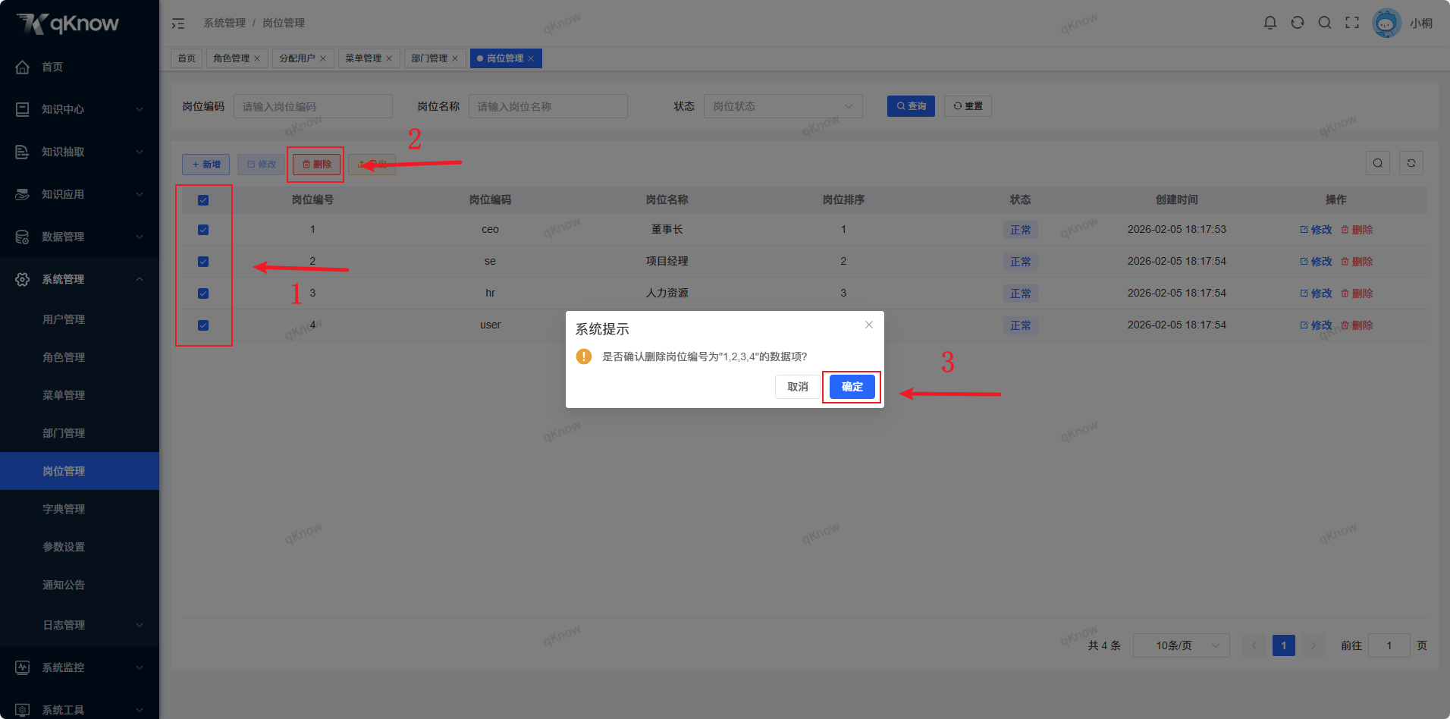1450x719 pixels.
Task: Open the user avatar menu
Action: point(1386,23)
